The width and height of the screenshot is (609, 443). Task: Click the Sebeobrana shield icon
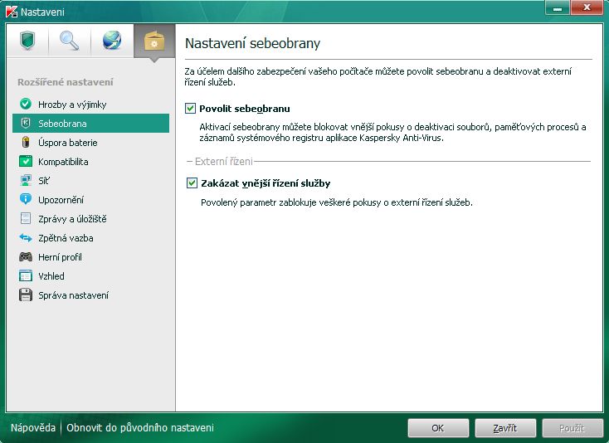point(26,123)
